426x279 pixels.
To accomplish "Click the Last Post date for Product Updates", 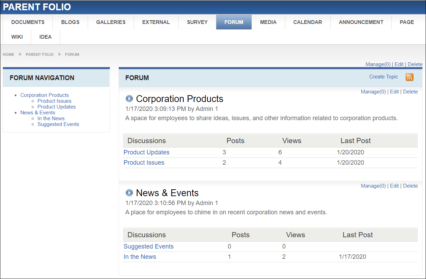I will [350, 152].
